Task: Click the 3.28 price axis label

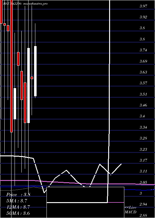Action: [143, 138]
